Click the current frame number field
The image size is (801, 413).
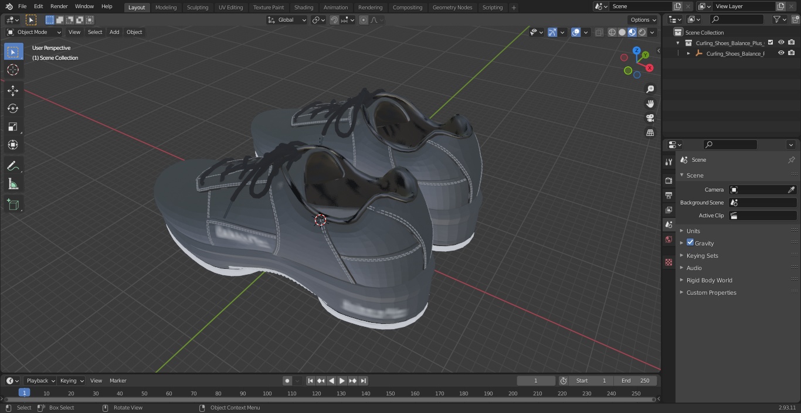pos(535,381)
